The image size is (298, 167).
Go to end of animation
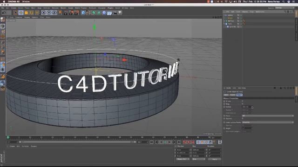(x=179, y=142)
